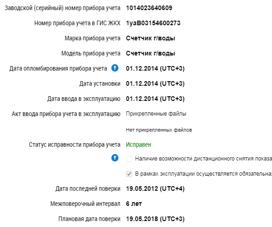272x227 pixels.
Task: Click the Нет прикрепленных файлов message
Action: pos(159,130)
